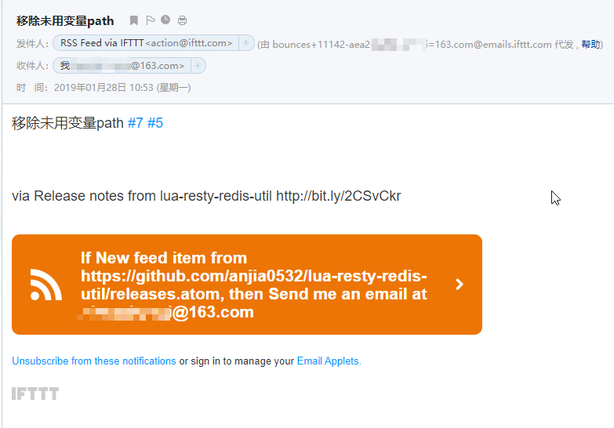Click the white RSS feed icon in the banner

[45, 285]
